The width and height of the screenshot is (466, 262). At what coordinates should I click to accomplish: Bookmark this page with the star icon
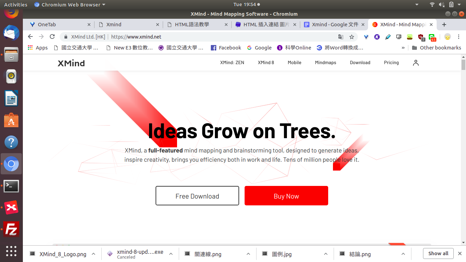[352, 37]
